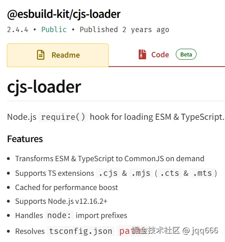This screenshot has width=225, height=242.
Task: Click the @esbuild-kit/cjs-loader package title
Action: click(x=64, y=14)
